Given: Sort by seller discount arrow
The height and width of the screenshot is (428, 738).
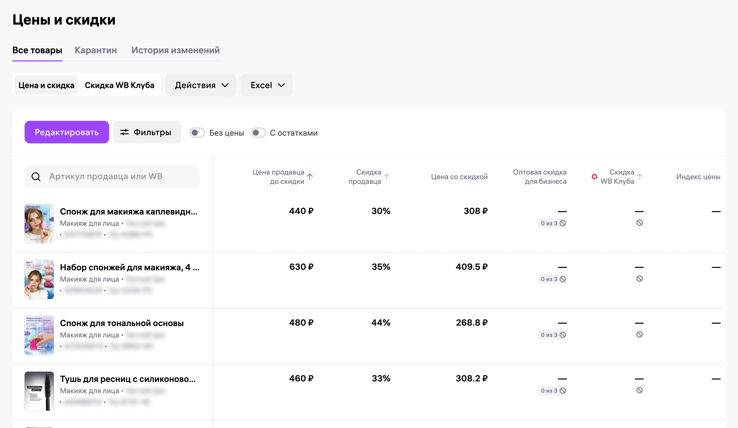Looking at the screenshot, I should 387,176.
